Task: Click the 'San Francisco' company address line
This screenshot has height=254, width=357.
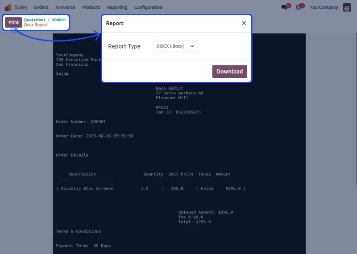Action: coord(72,65)
